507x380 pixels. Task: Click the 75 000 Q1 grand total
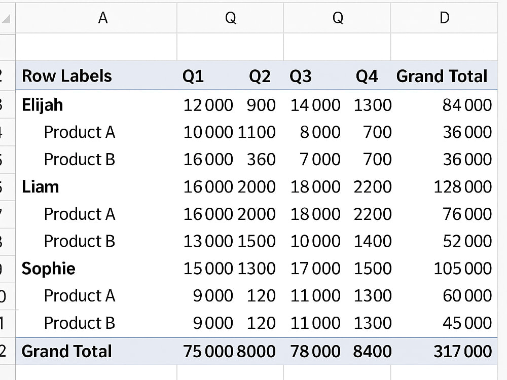tap(208, 351)
